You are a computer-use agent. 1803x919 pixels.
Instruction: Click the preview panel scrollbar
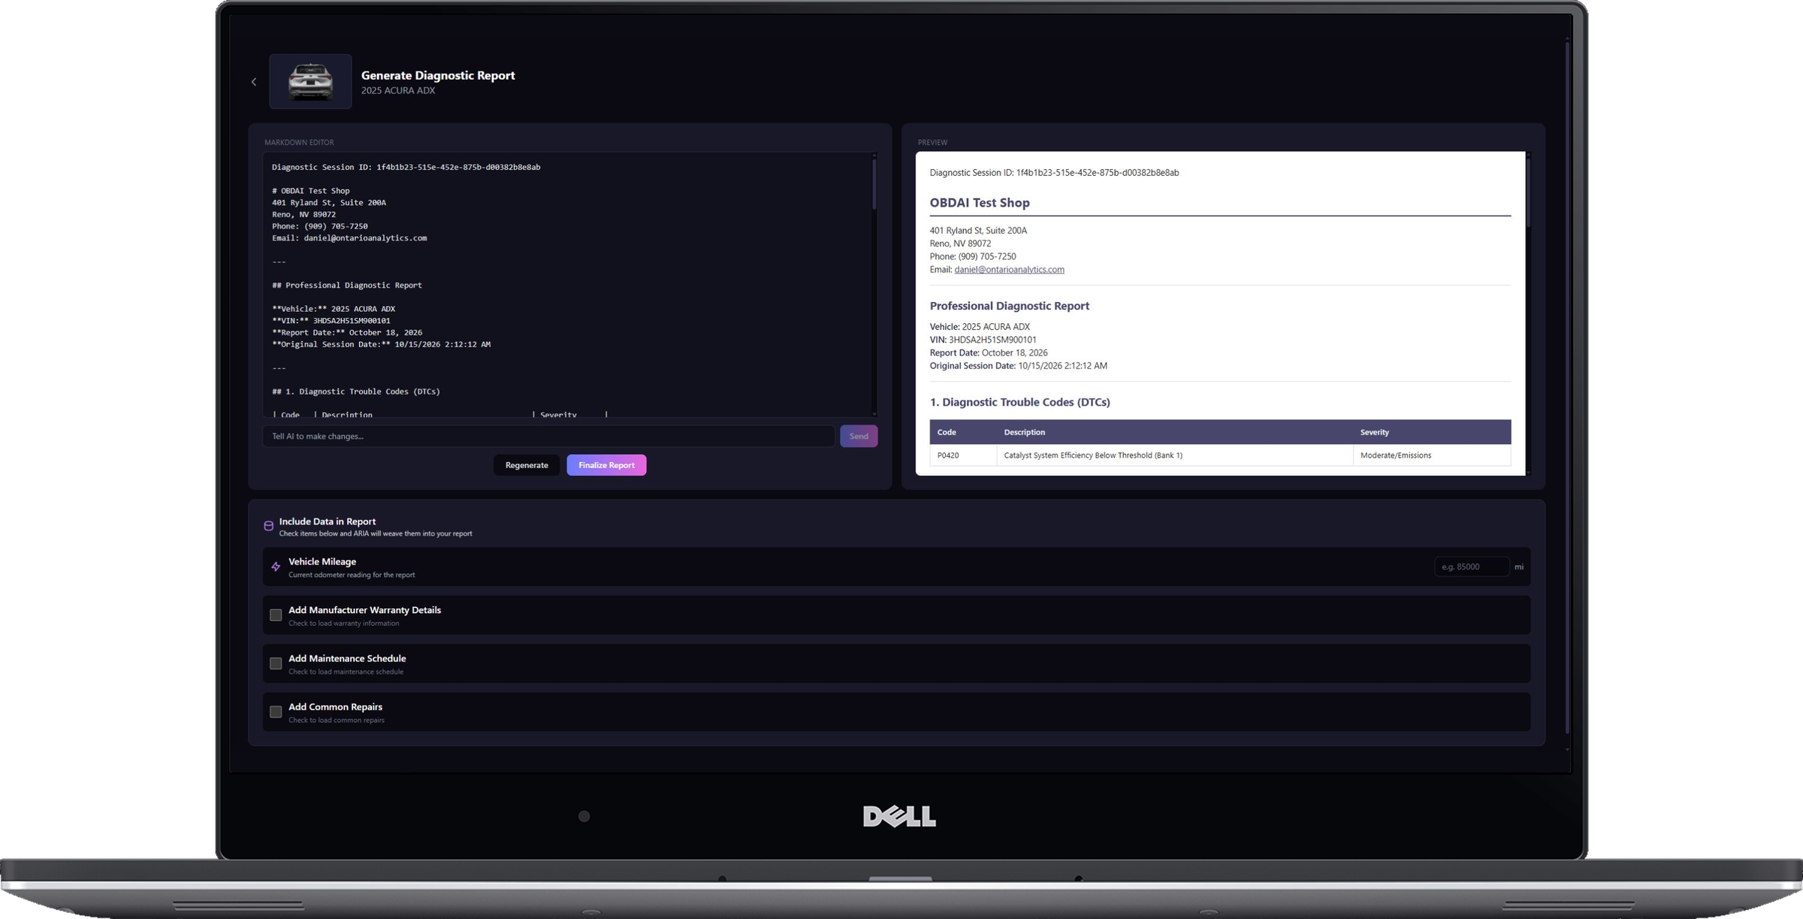(x=1528, y=193)
